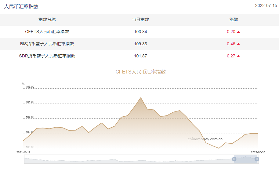Click the chart title CFETS人民币汇率指数
279x174 pixels.
coord(140,72)
